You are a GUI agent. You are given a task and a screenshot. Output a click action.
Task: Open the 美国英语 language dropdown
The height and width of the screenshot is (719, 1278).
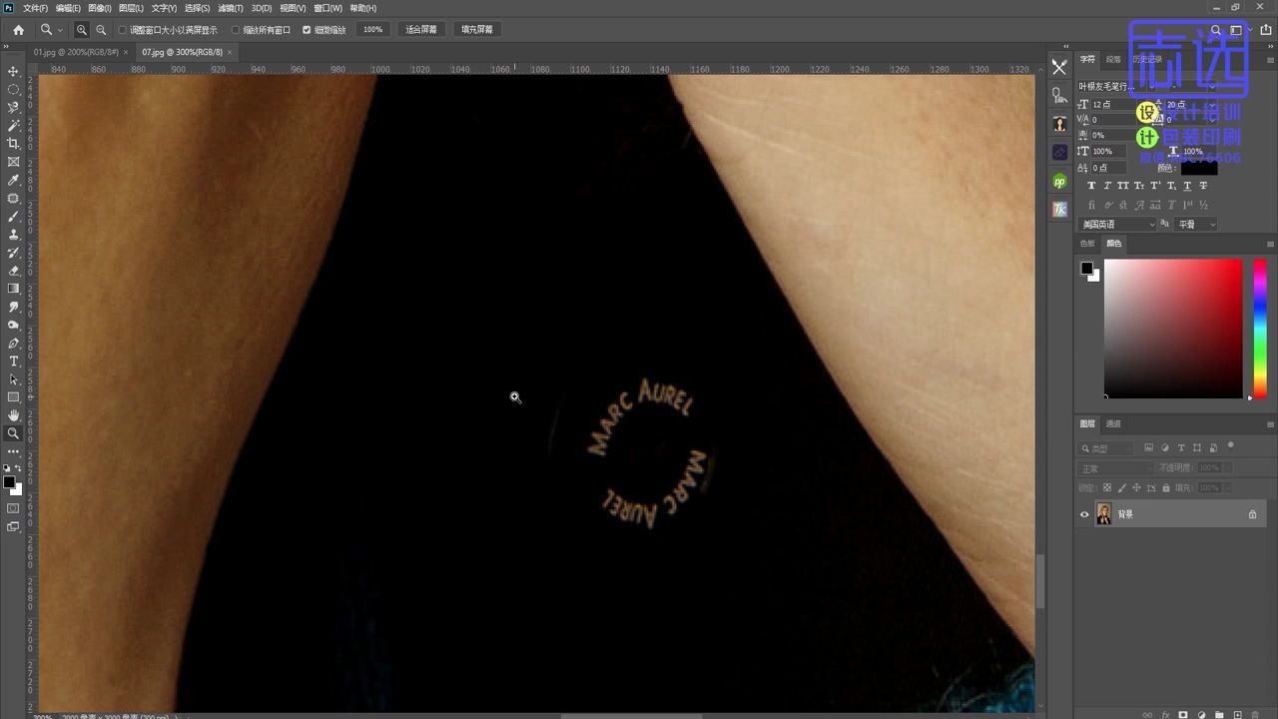(1117, 225)
